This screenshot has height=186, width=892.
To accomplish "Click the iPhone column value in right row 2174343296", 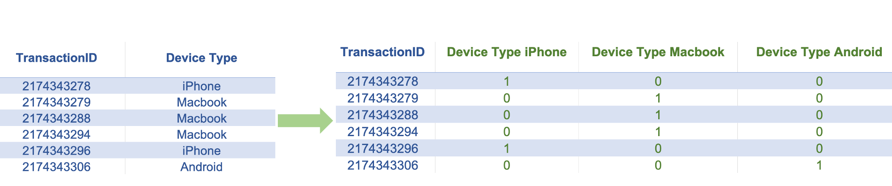I will 507,149.
